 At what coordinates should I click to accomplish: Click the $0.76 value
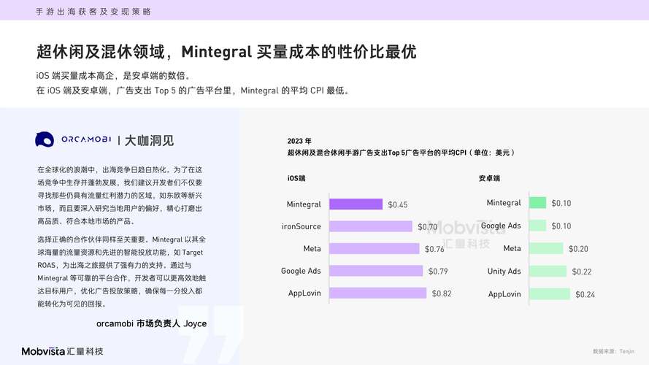pyautogui.click(x=434, y=249)
